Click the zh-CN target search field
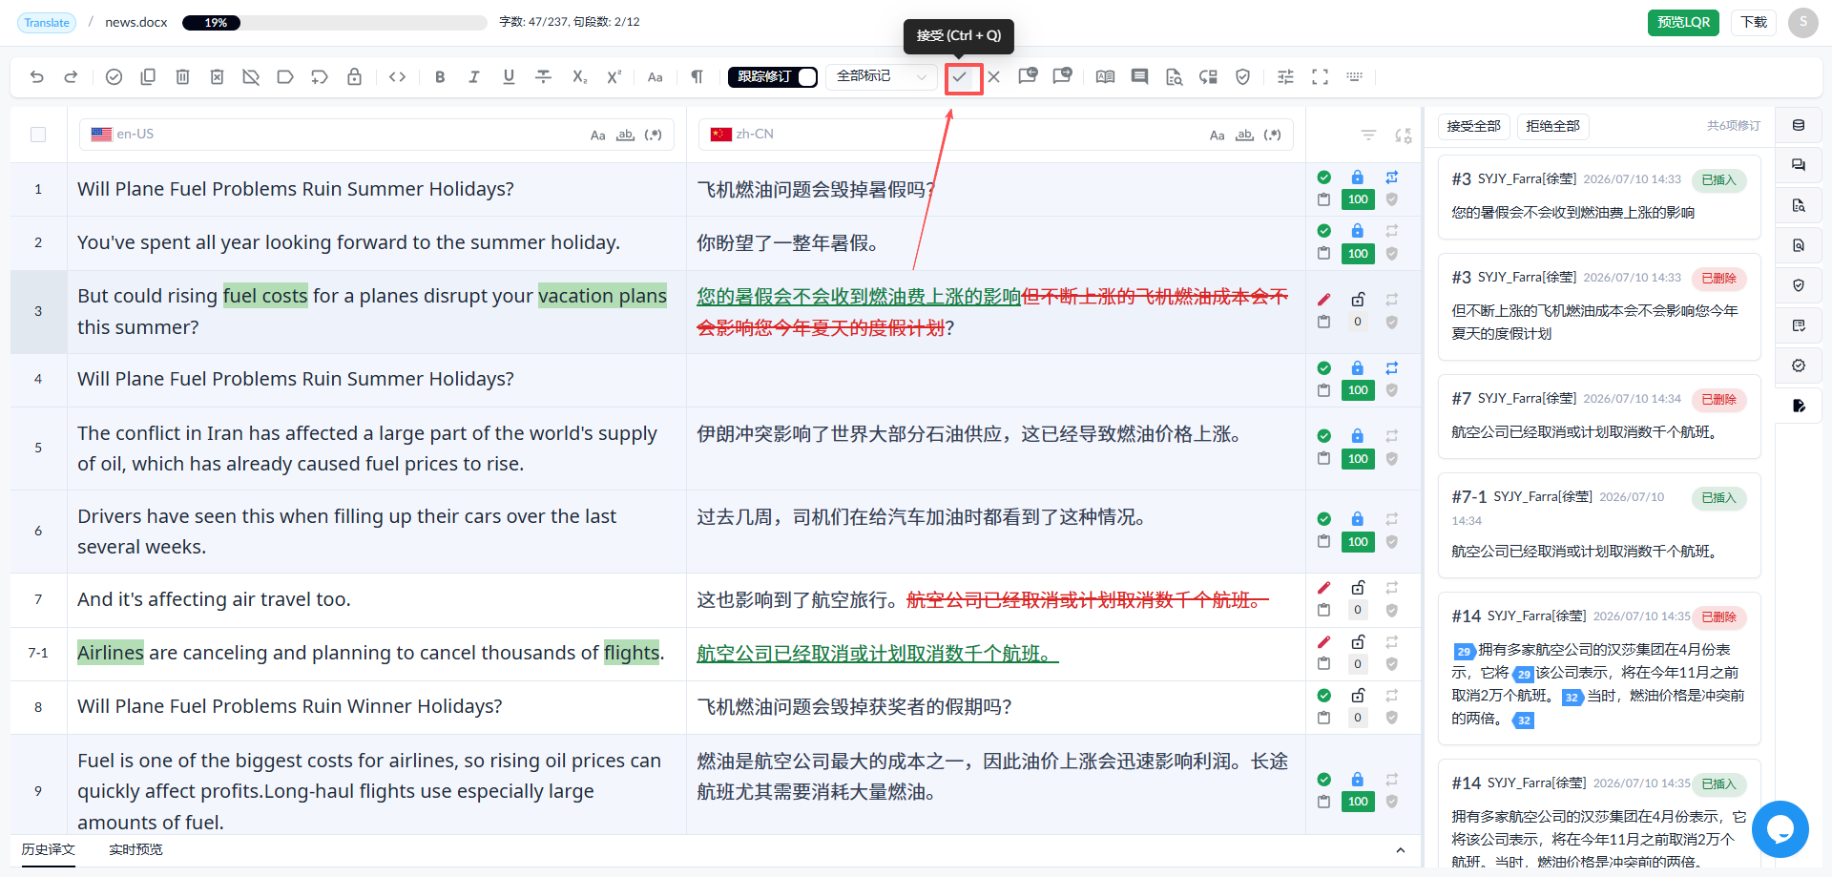Screen dimensions: 1832x877 [x=996, y=135]
